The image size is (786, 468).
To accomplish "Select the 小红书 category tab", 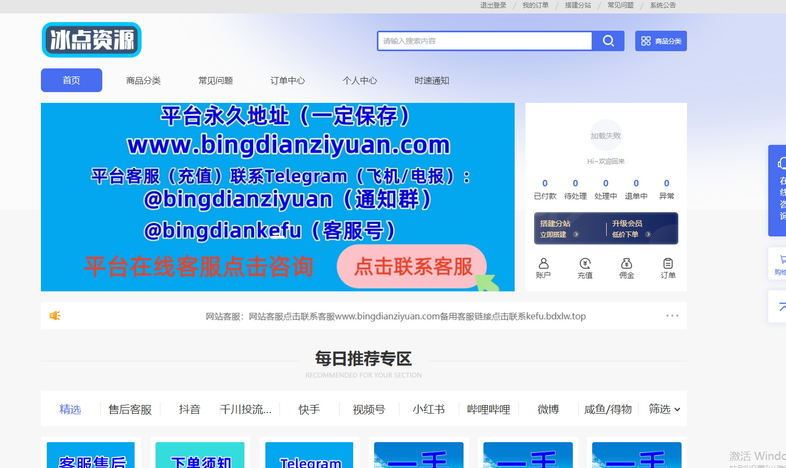I will (x=429, y=409).
